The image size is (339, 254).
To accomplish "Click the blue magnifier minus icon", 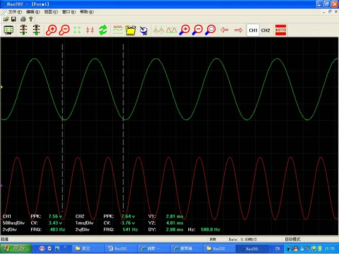I will [198, 30].
